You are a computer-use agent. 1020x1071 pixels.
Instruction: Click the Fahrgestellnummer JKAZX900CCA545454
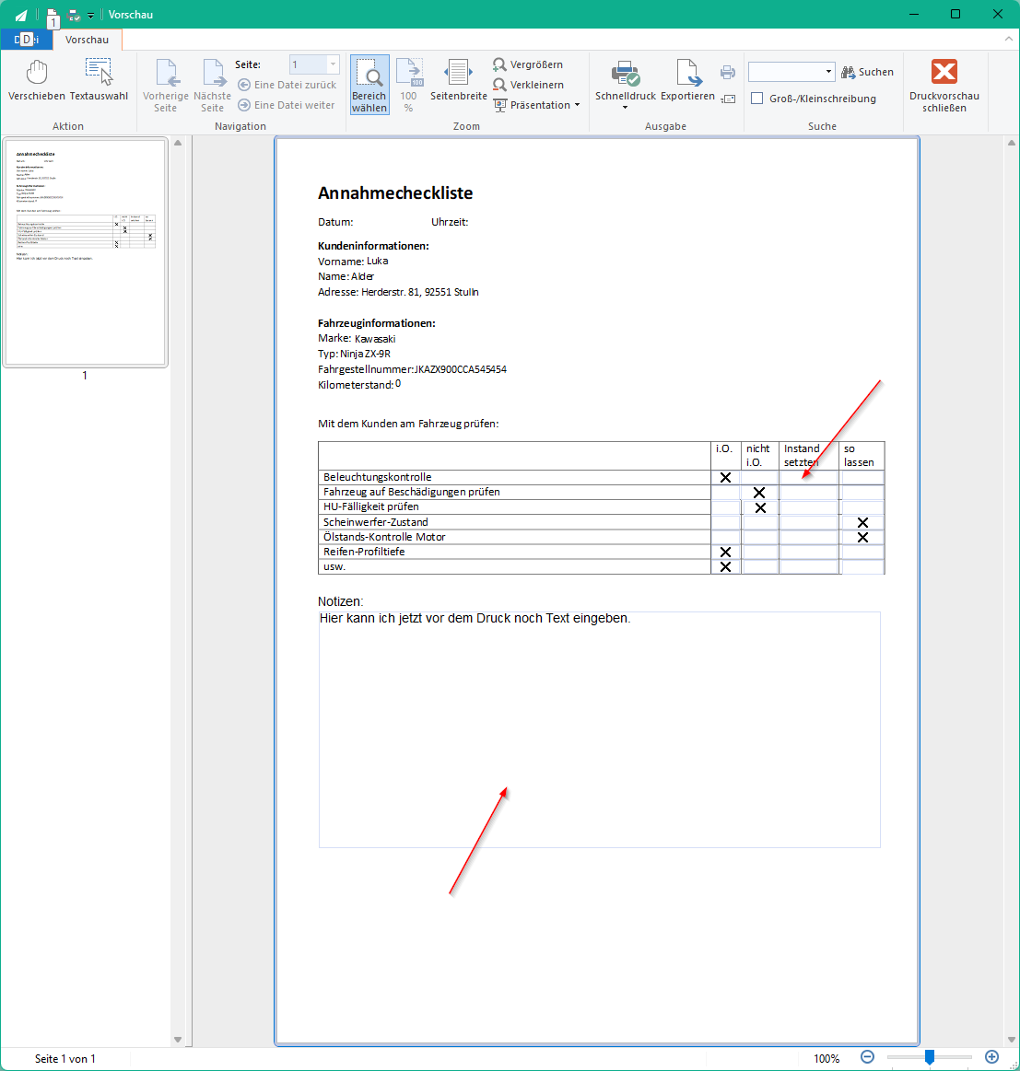pos(460,369)
